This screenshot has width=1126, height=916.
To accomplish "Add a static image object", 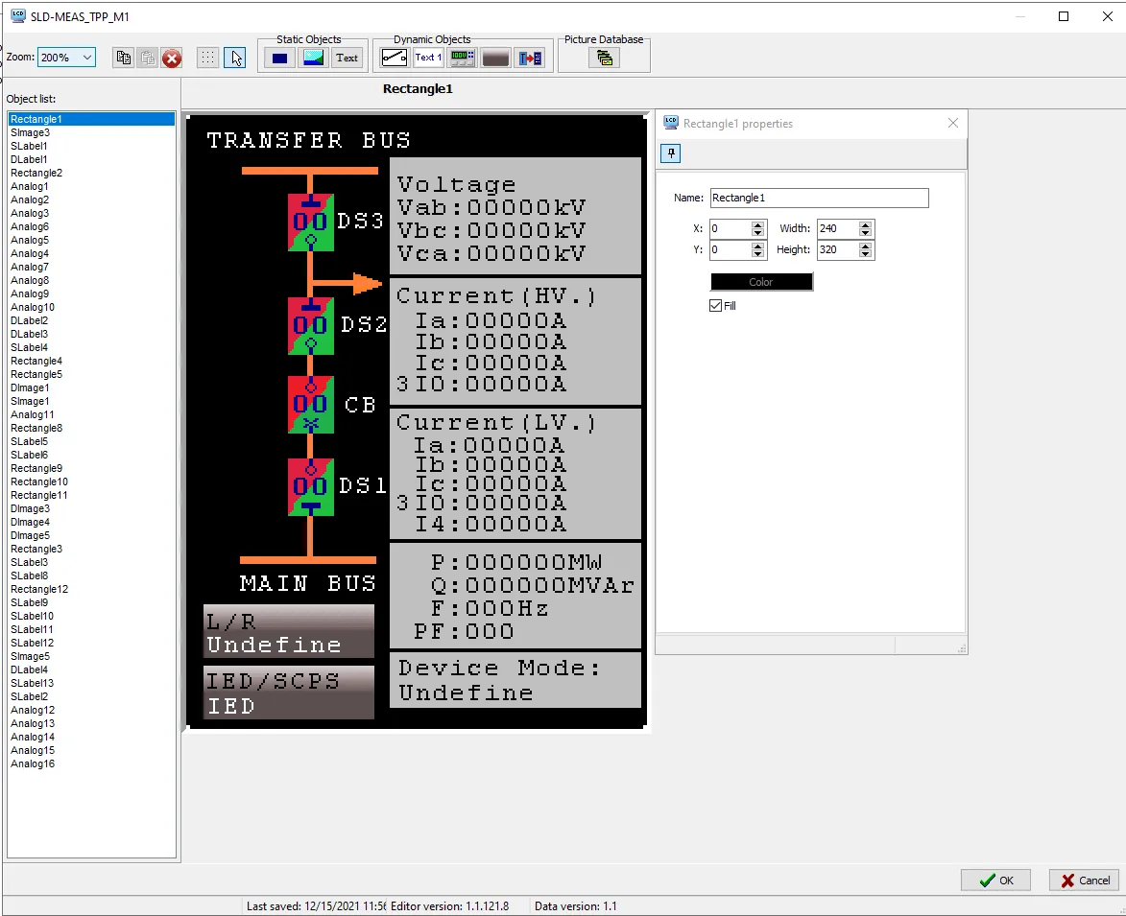I will pyautogui.click(x=314, y=59).
